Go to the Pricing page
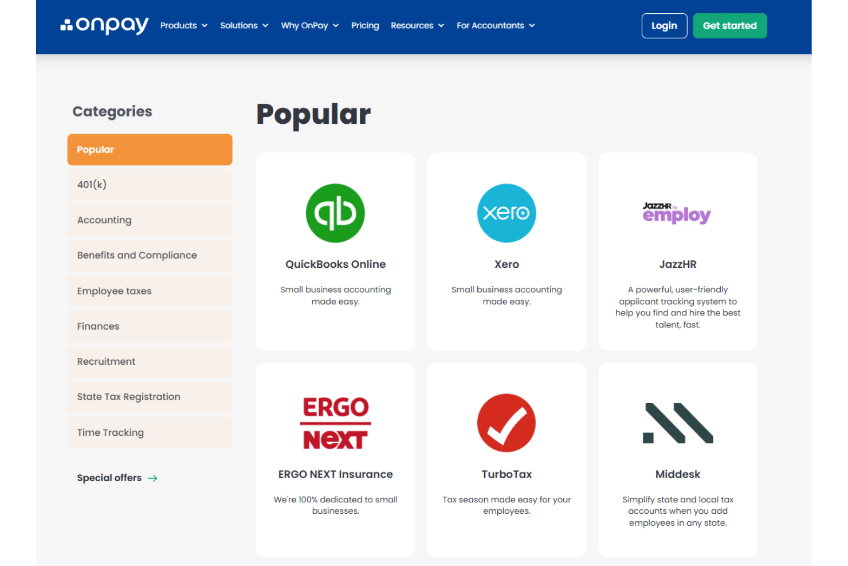Screen dimensions: 848x566 365,25
